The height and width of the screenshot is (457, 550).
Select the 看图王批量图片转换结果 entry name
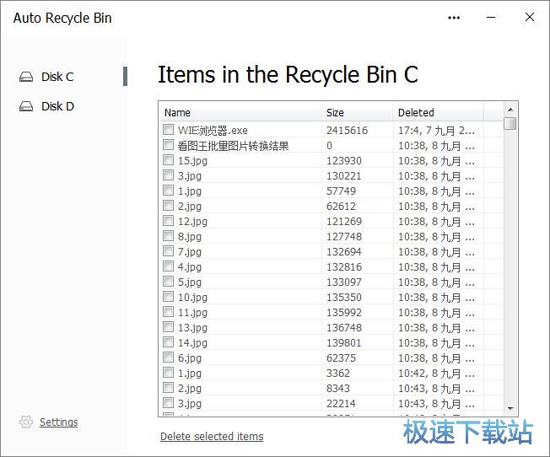[233, 146]
